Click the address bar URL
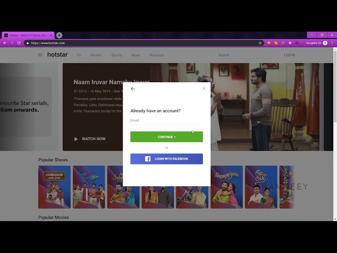The height and width of the screenshot is (253, 337). [x=48, y=43]
